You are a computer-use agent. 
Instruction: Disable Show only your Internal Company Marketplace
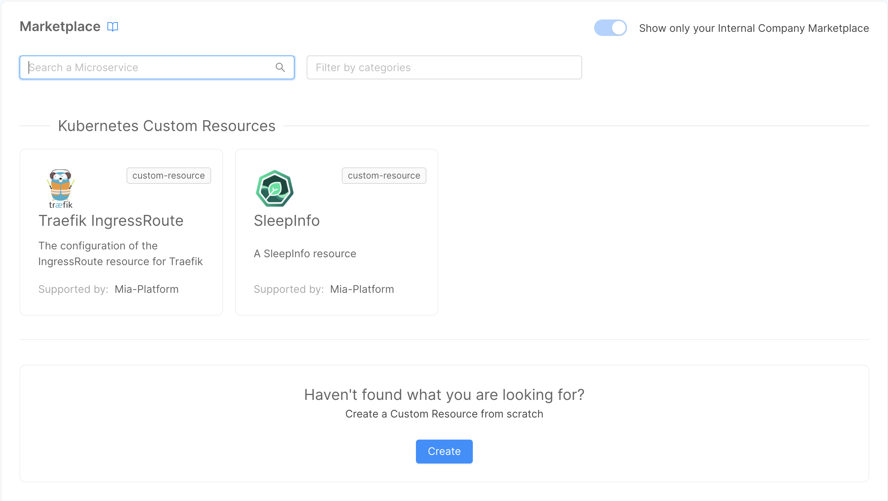[610, 28]
